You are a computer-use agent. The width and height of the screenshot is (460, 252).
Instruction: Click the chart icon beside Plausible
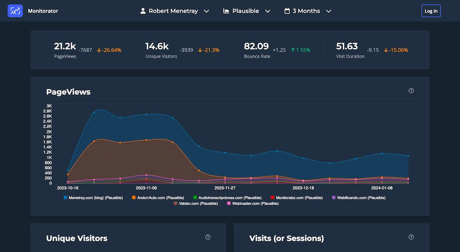click(226, 11)
